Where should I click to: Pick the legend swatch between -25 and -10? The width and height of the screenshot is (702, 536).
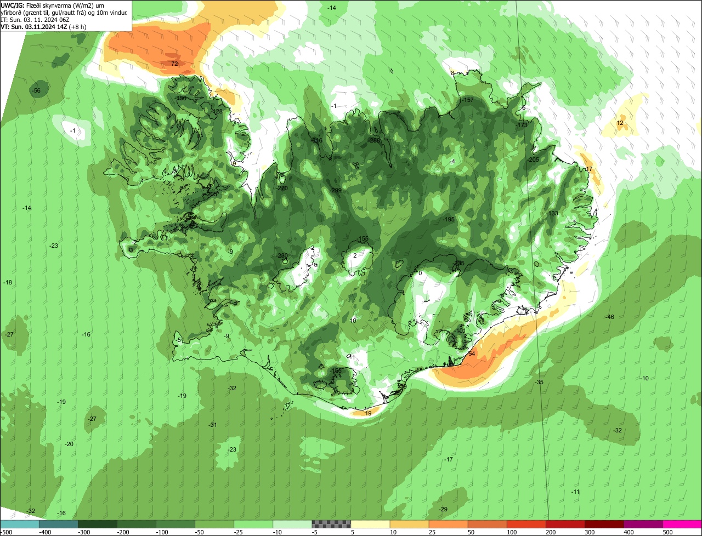(253, 524)
